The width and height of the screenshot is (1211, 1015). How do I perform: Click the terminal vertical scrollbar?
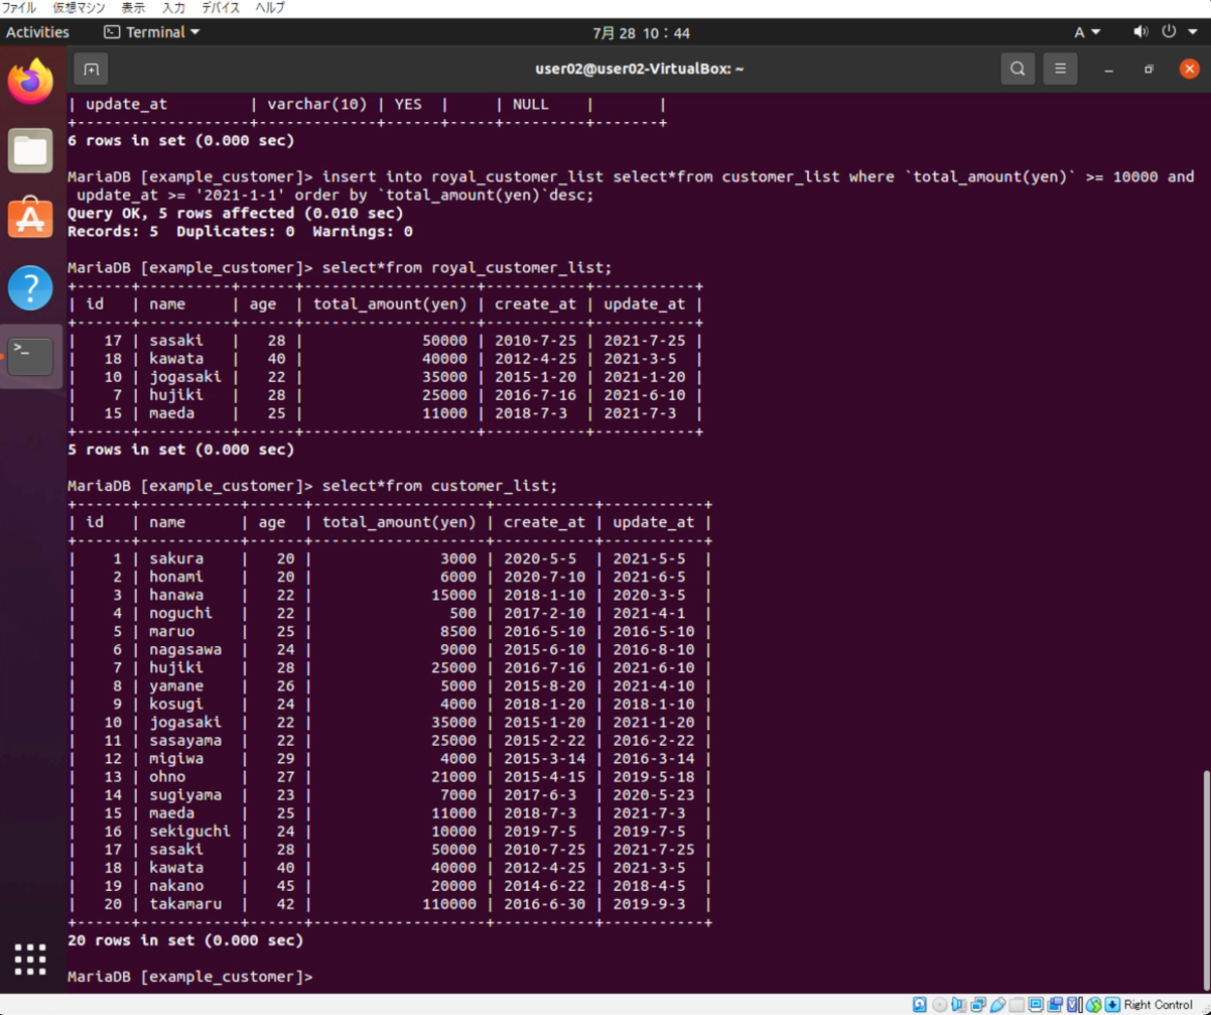pos(1205,872)
